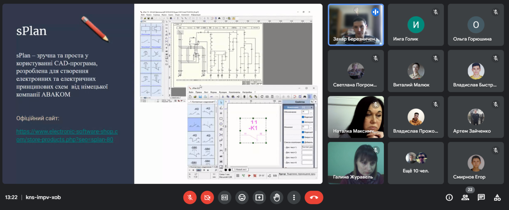
Task: Click Print icon in sPlan 8.0
Action: (205, 97)
